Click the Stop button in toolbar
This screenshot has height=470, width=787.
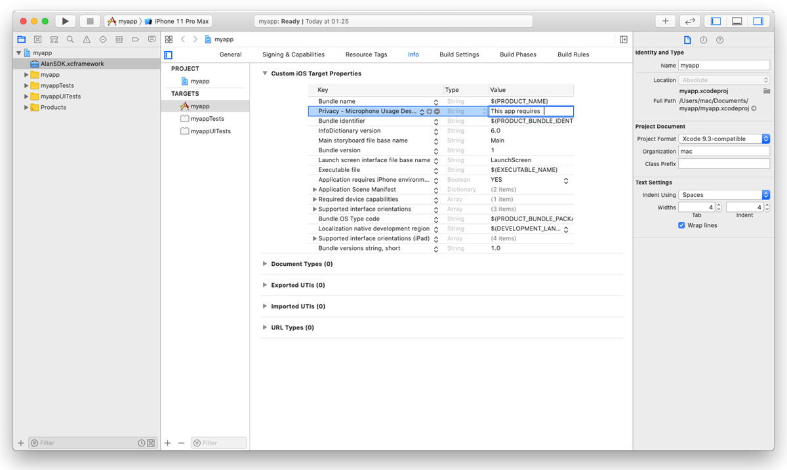[90, 21]
